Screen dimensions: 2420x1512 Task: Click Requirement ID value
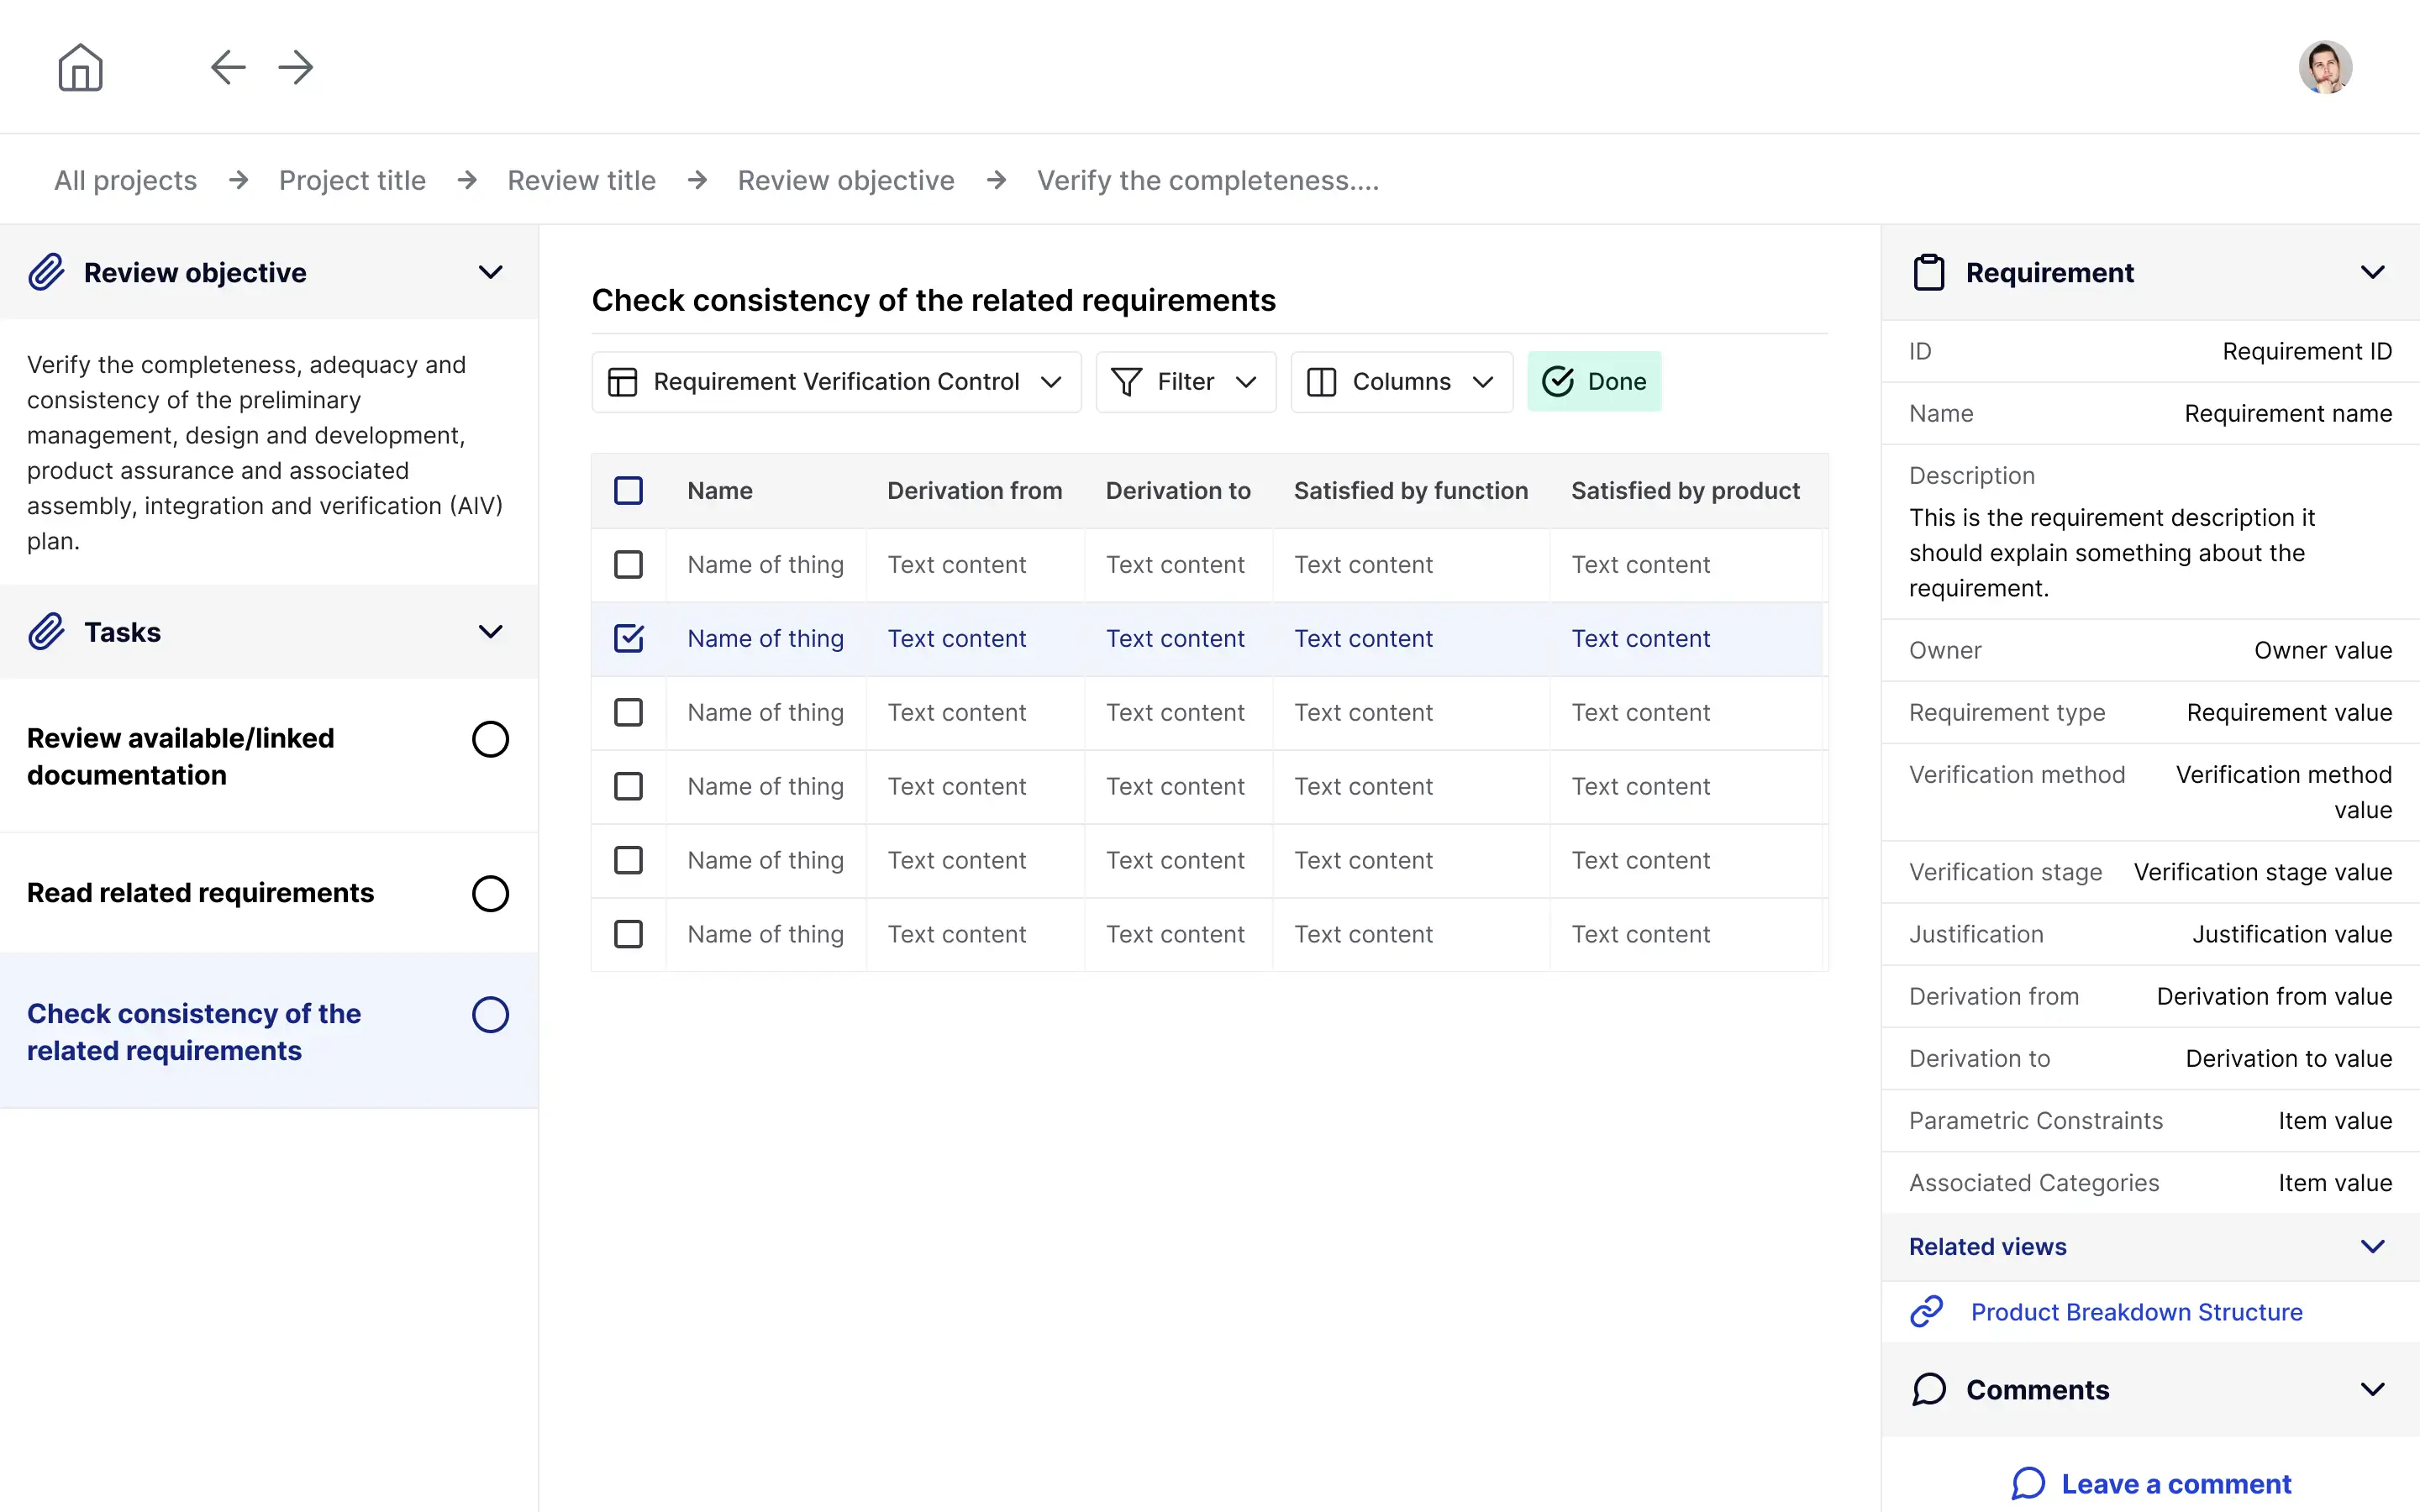pos(2307,351)
